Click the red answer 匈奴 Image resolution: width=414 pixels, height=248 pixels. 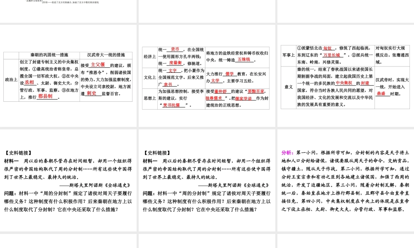click(327, 48)
